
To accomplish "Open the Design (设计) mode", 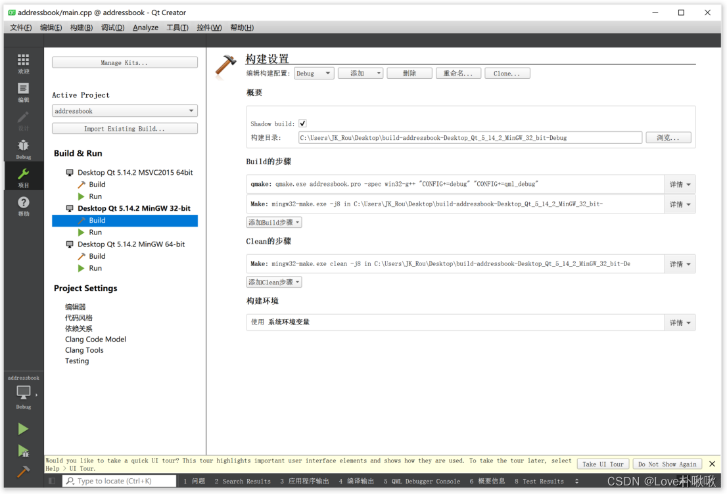I will (x=23, y=121).
